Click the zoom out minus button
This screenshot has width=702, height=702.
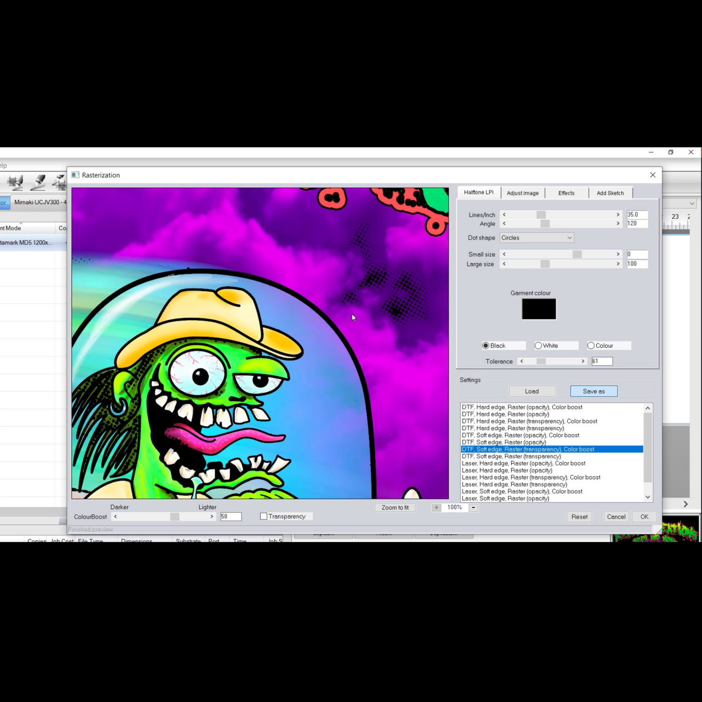(473, 507)
